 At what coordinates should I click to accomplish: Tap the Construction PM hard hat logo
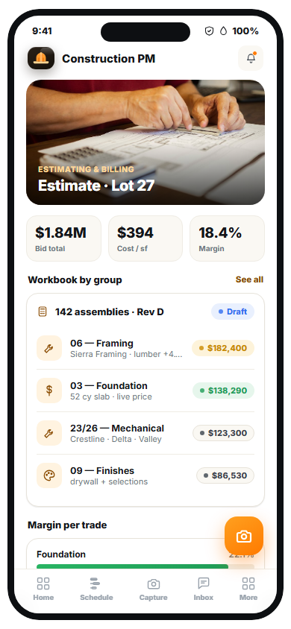41,58
